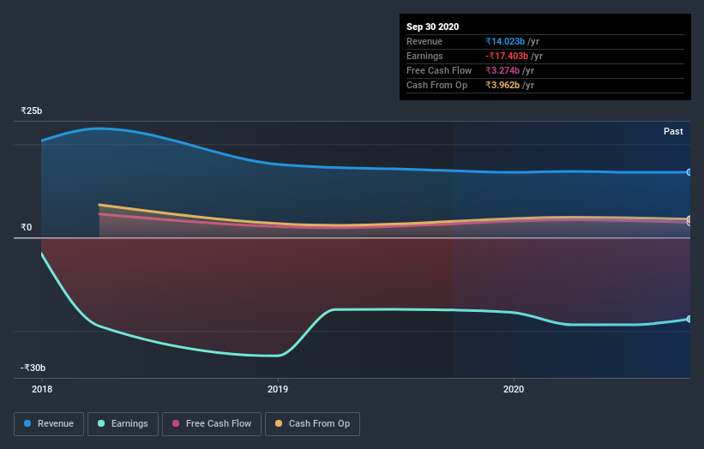Click the Sep 30 2020 tooltip date
The image size is (704, 449).
pos(433,27)
